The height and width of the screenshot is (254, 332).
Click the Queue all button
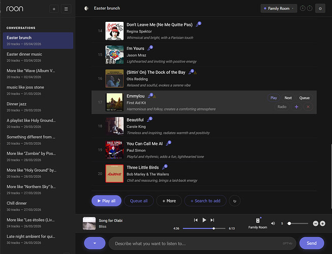139,201
